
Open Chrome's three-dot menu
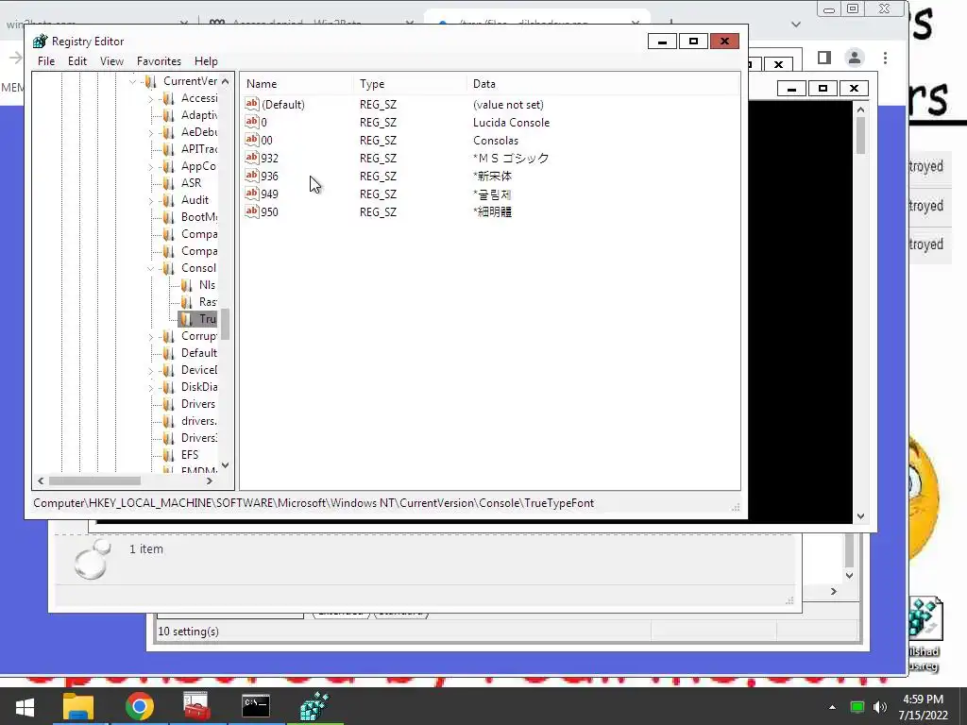point(885,58)
